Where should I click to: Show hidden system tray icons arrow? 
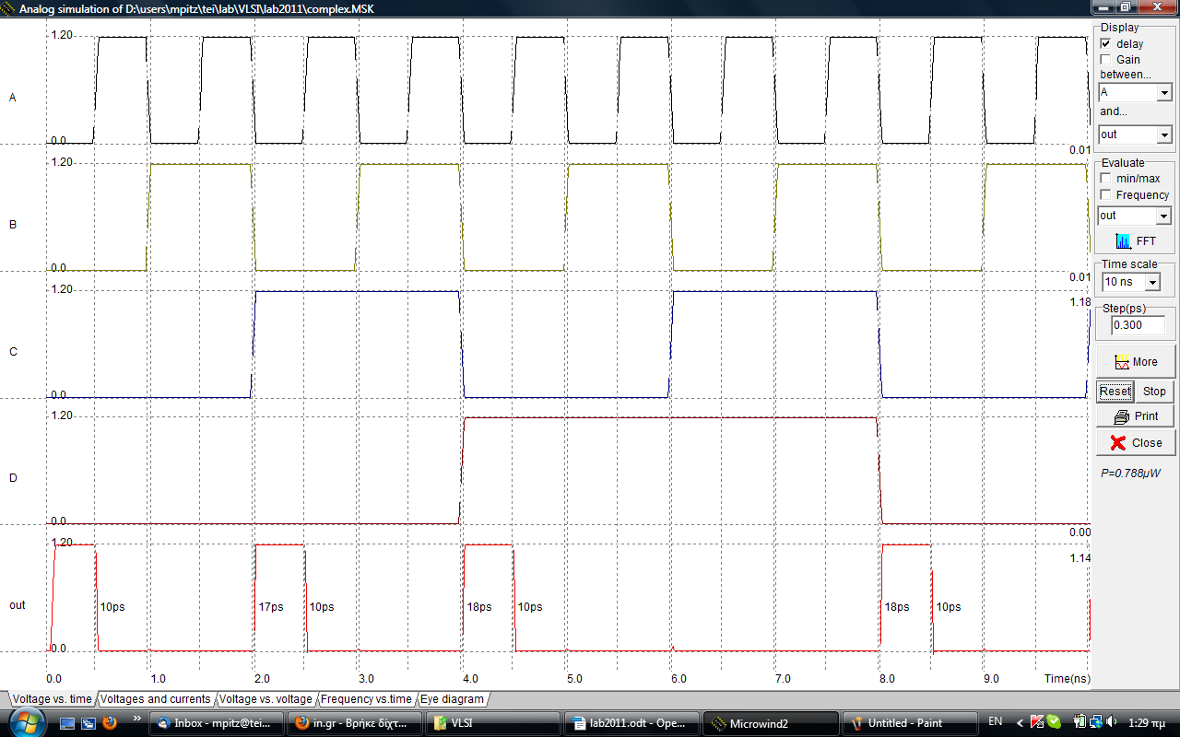coord(1021,722)
